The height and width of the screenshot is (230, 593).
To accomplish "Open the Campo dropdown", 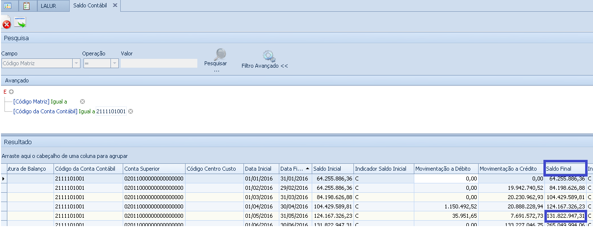I will (76, 63).
